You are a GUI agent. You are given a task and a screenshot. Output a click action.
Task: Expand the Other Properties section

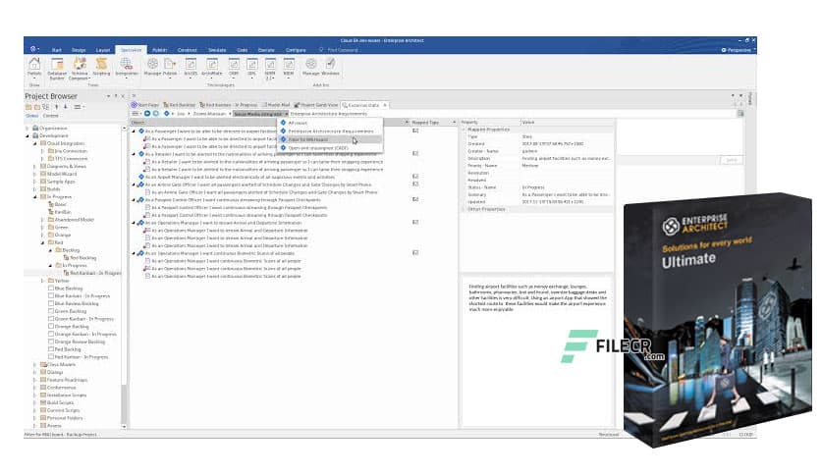(464, 209)
